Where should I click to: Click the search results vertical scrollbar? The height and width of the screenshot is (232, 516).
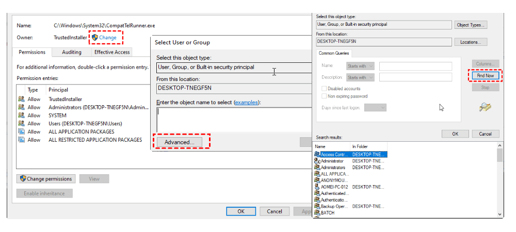tap(499, 180)
